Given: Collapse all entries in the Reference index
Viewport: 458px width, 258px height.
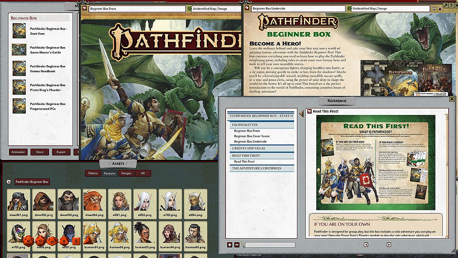Looking at the screenshot, I should tap(237, 245).
